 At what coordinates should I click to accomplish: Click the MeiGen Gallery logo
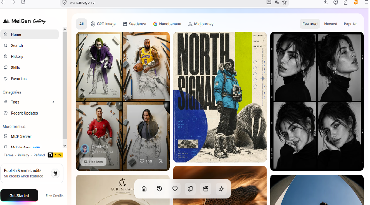24,21
